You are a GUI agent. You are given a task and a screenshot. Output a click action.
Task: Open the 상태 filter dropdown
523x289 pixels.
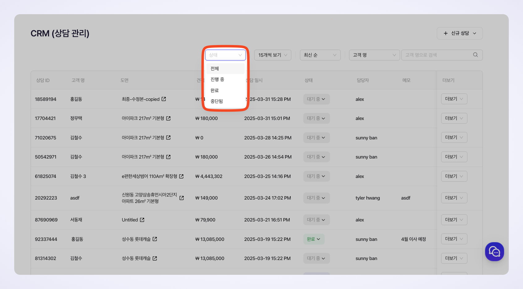(226, 55)
